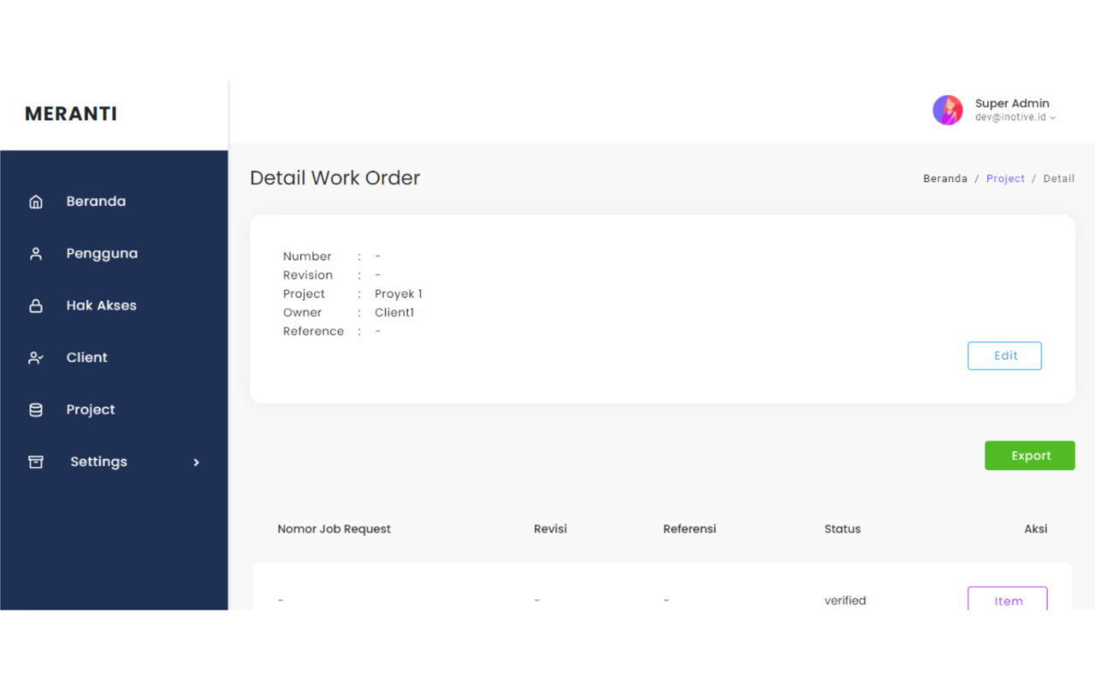
Task: Click the Beranda home icon
Action: [36, 202]
